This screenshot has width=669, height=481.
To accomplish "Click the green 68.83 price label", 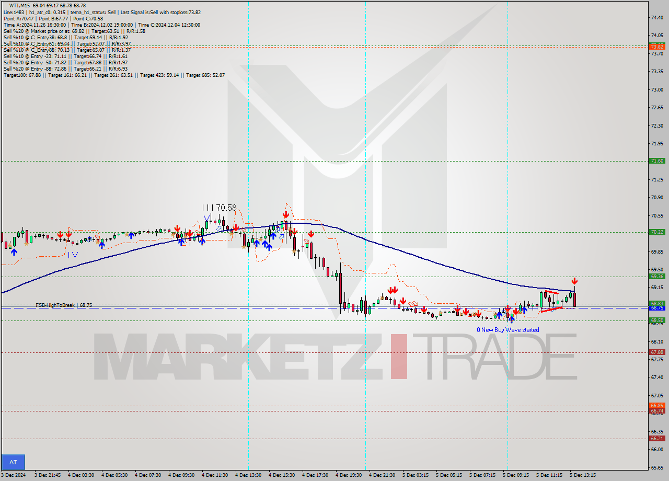I will 657,303.
